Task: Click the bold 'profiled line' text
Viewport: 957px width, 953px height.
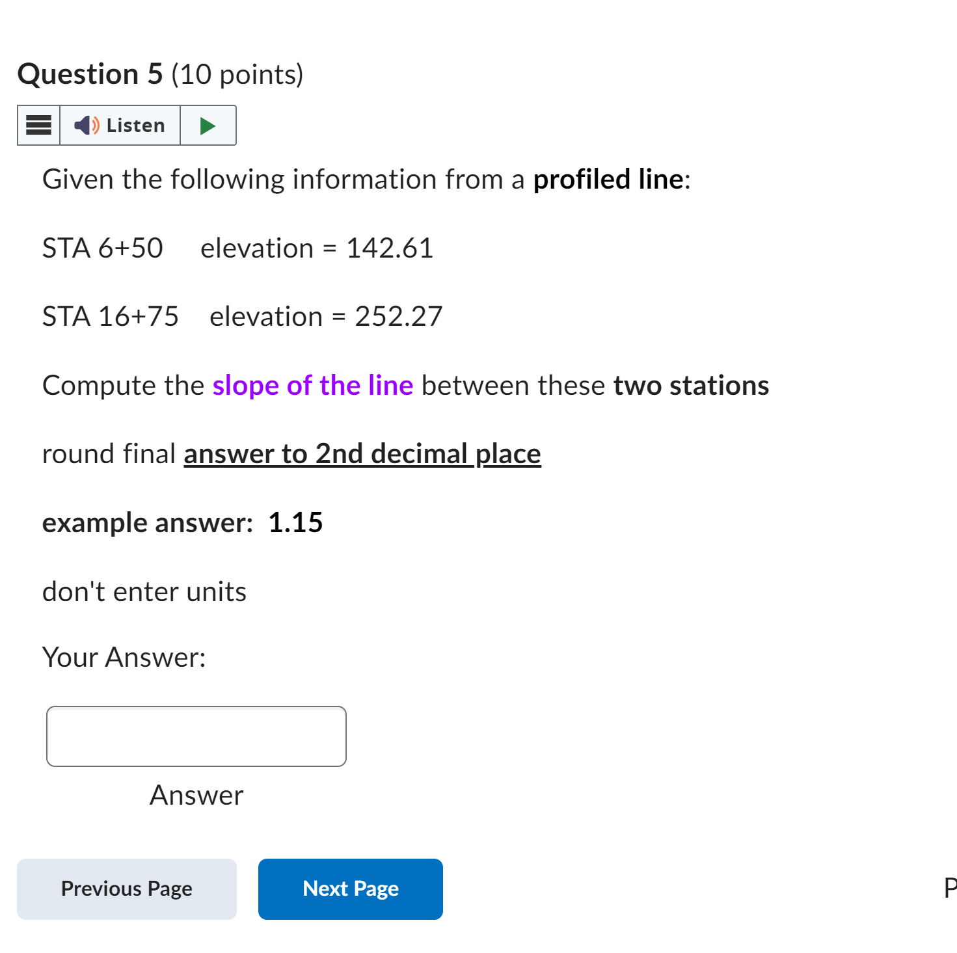Action: coord(607,179)
